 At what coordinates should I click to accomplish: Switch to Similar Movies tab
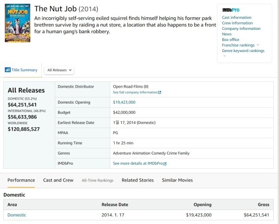click(x=177, y=180)
